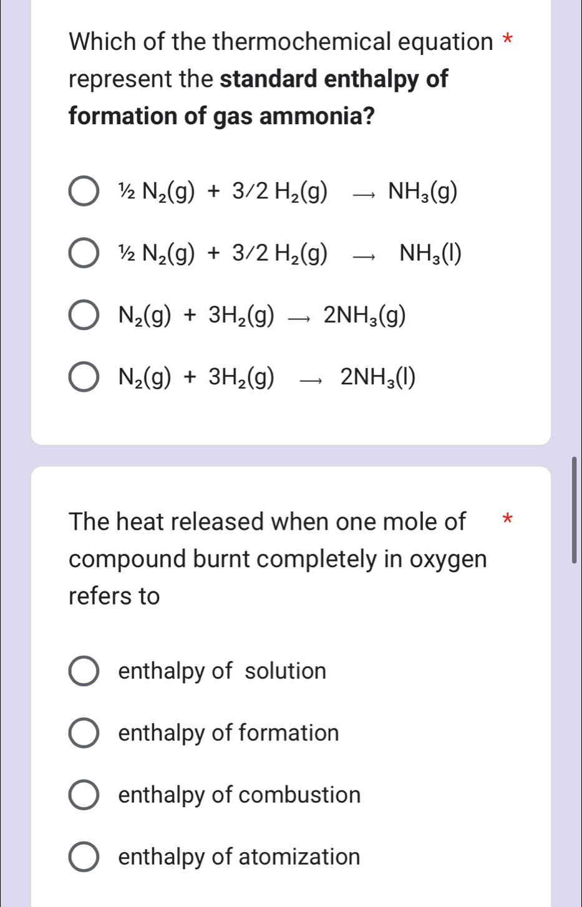The height and width of the screenshot is (907, 582).
Task: Select the ½ N₂(g) + 3/2 H₂(g) → NH₃(g) option
Action: [x=84, y=192]
